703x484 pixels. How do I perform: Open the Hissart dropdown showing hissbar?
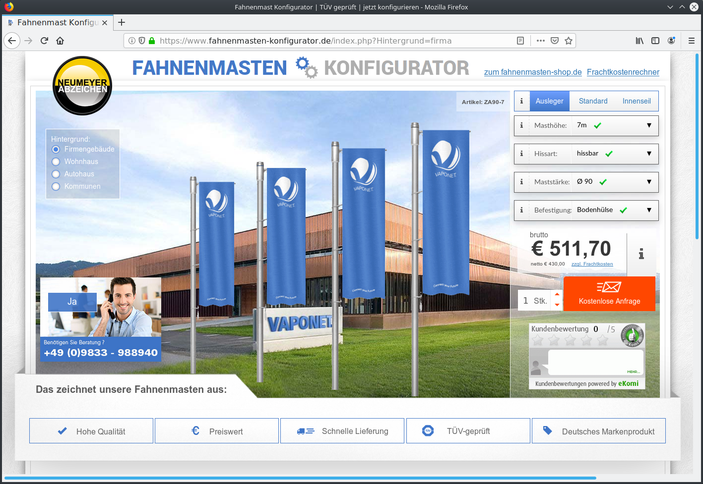pos(615,154)
